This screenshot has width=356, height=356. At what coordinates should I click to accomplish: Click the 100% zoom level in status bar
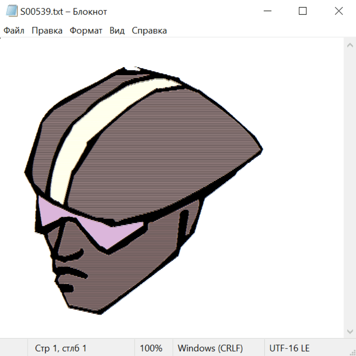click(x=151, y=348)
